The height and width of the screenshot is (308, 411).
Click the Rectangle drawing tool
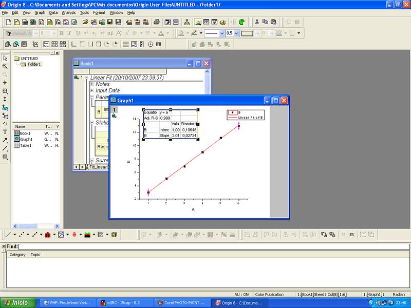click(x=5, y=157)
